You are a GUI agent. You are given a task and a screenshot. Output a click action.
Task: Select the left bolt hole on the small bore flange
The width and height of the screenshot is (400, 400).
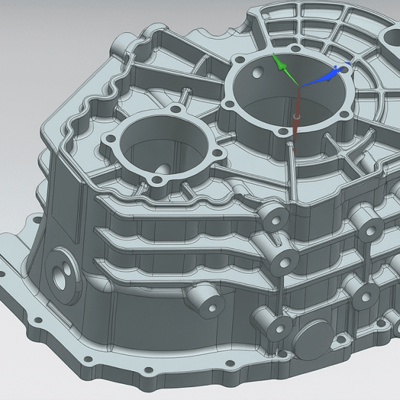coord(111,139)
